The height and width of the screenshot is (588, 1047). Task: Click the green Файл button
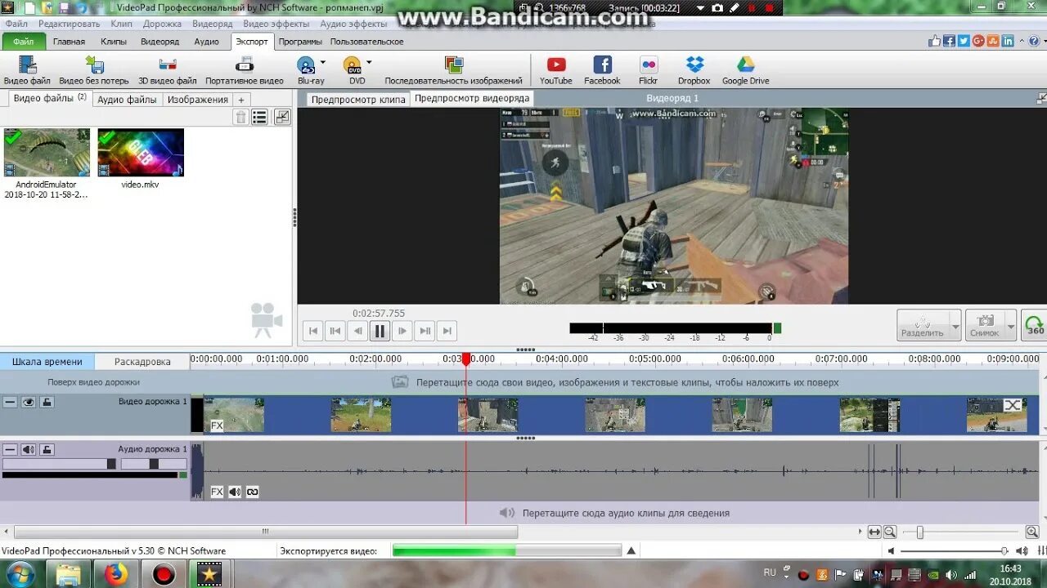pyautogui.click(x=24, y=42)
